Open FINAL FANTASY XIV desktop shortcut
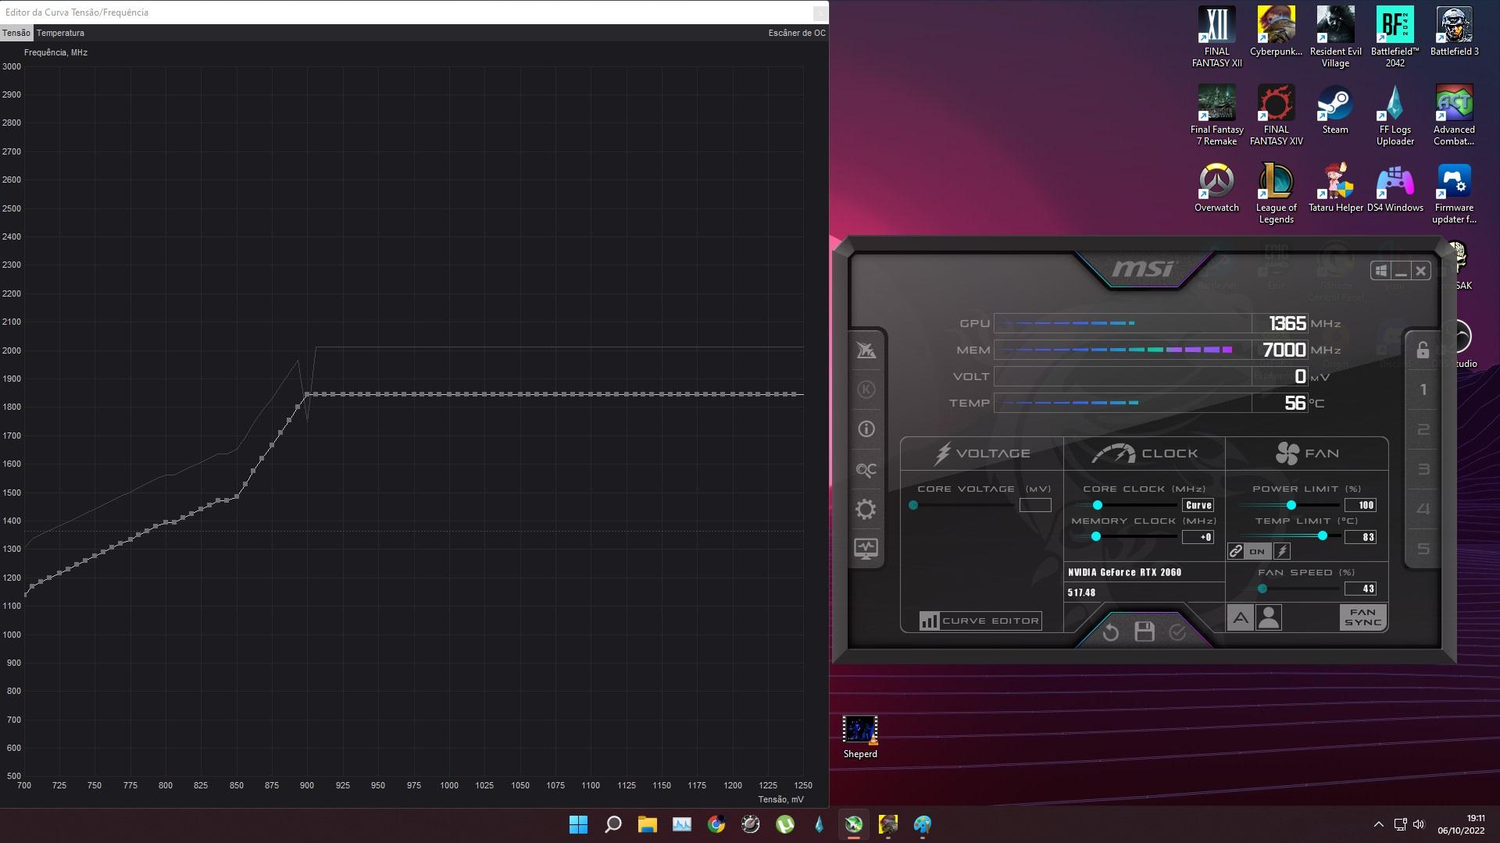This screenshot has width=1500, height=843. tap(1276, 116)
